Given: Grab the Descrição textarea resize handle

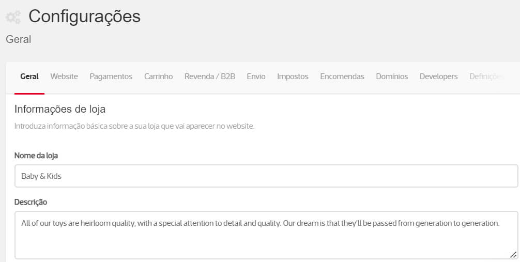Looking at the screenshot, I should coord(513,254).
